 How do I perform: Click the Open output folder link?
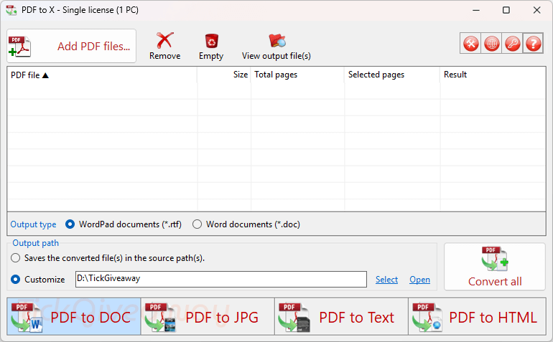419,280
